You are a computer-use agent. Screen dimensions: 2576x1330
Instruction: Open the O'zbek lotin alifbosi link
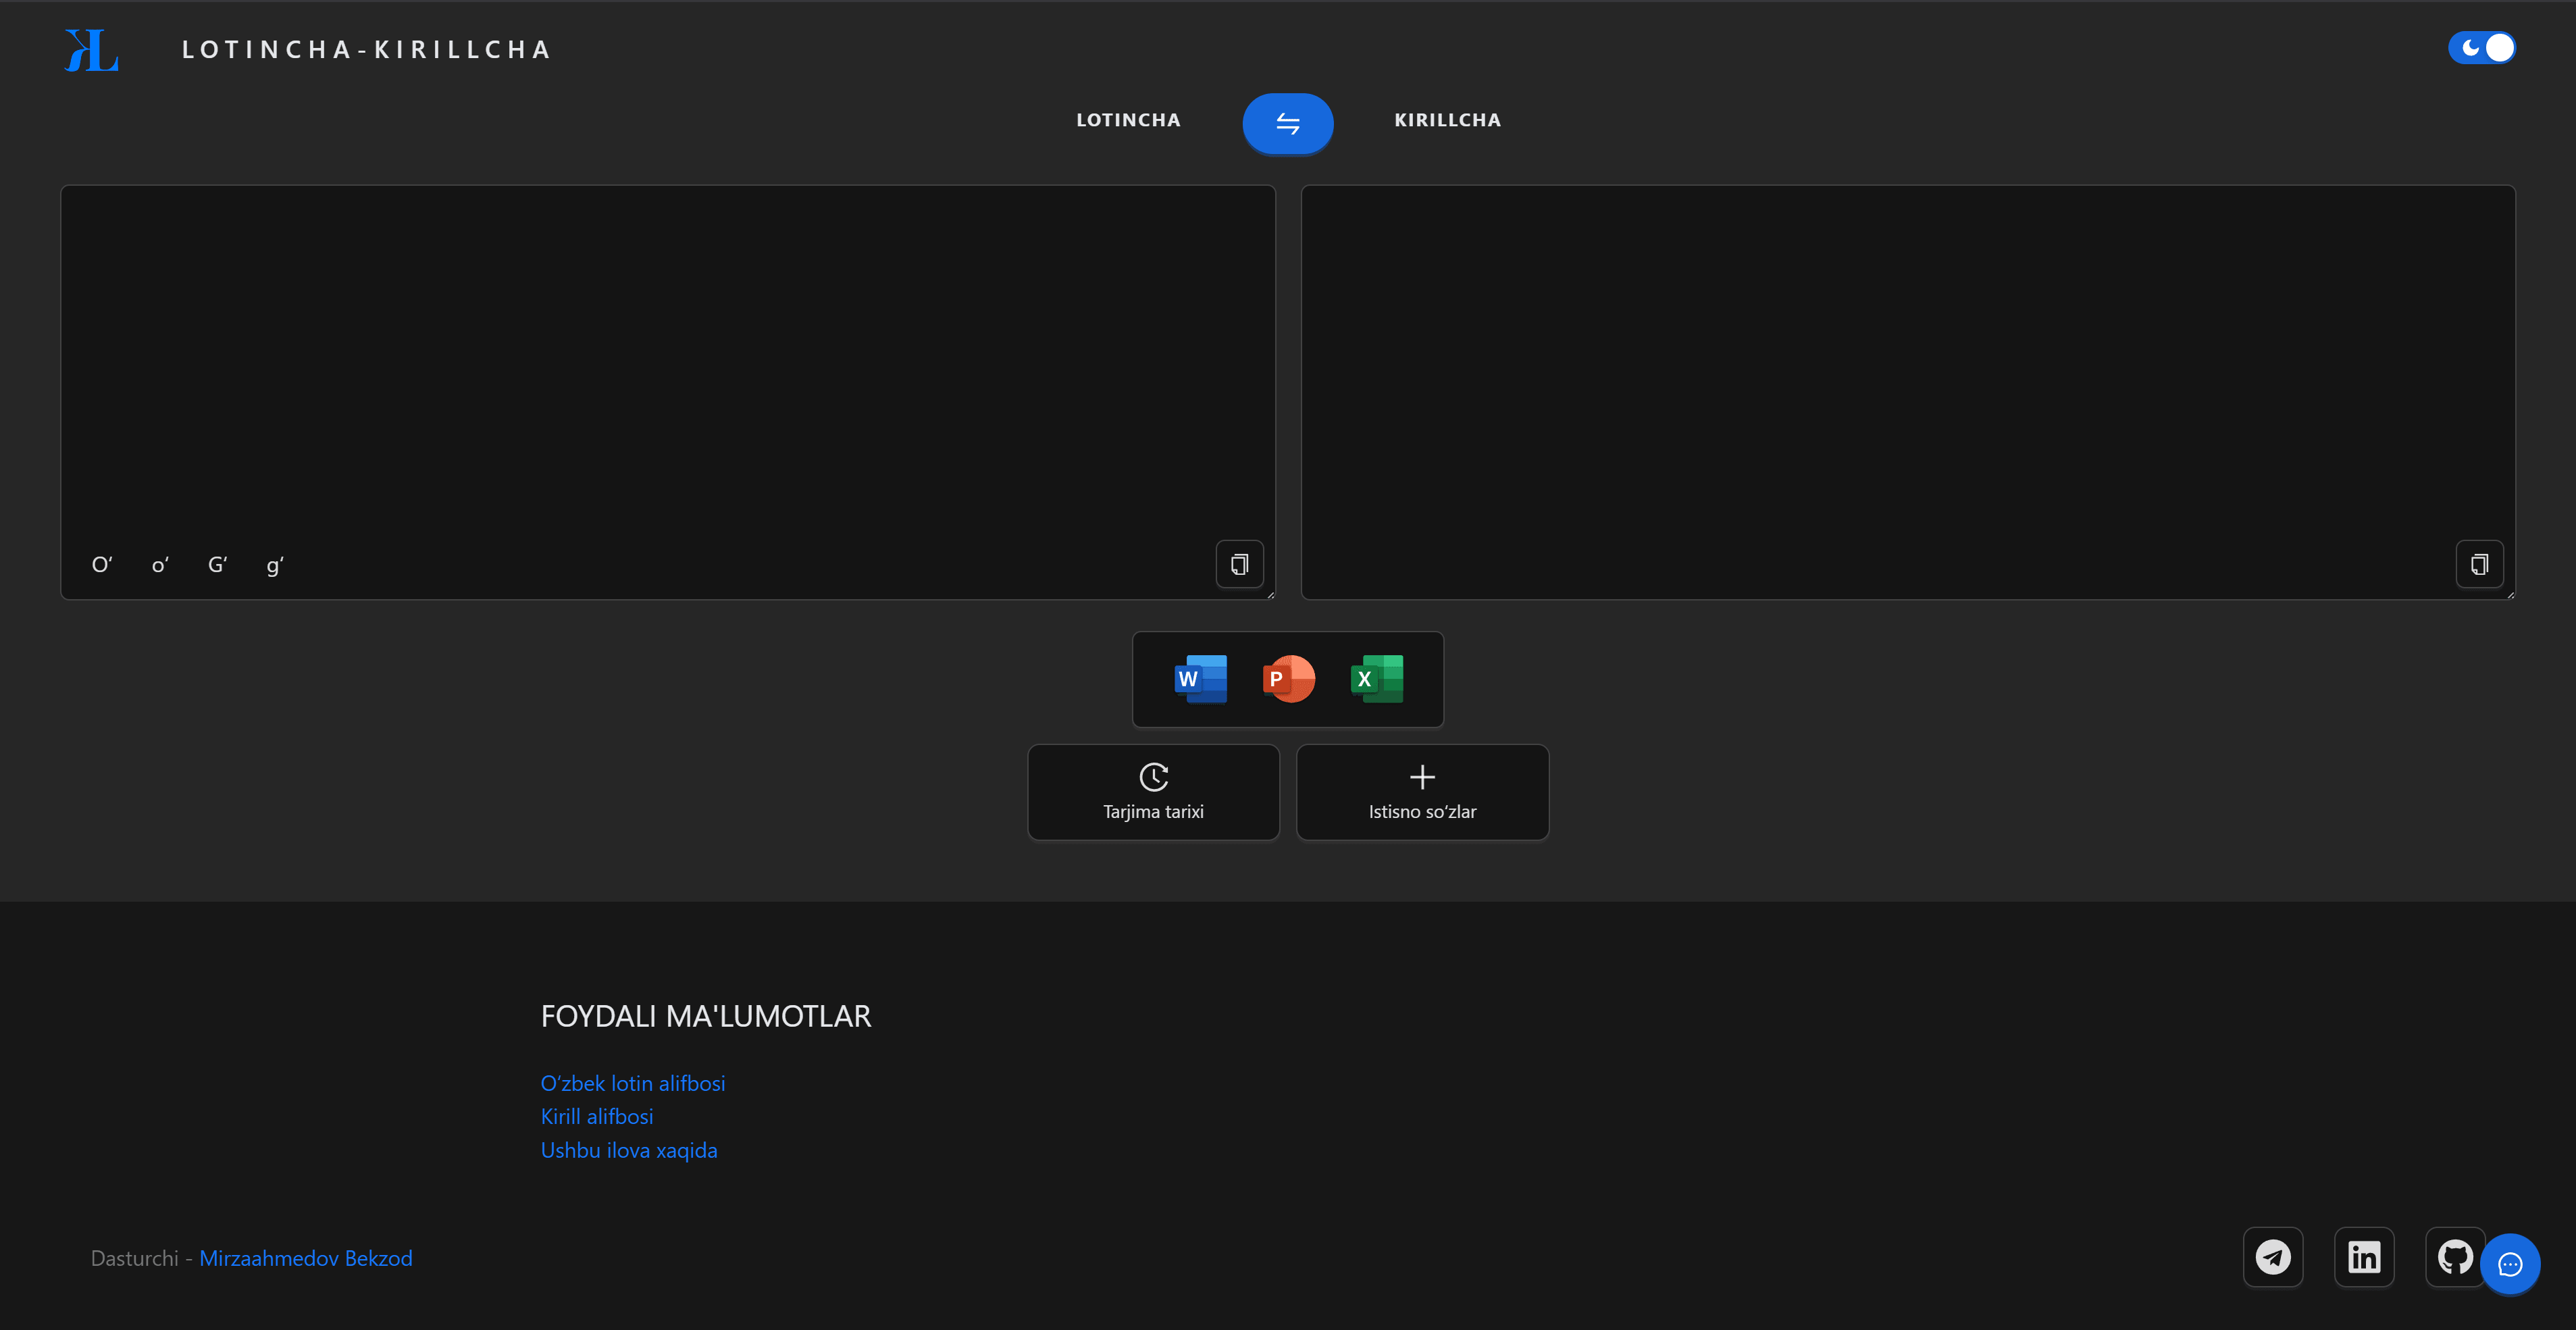[632, 1083]
